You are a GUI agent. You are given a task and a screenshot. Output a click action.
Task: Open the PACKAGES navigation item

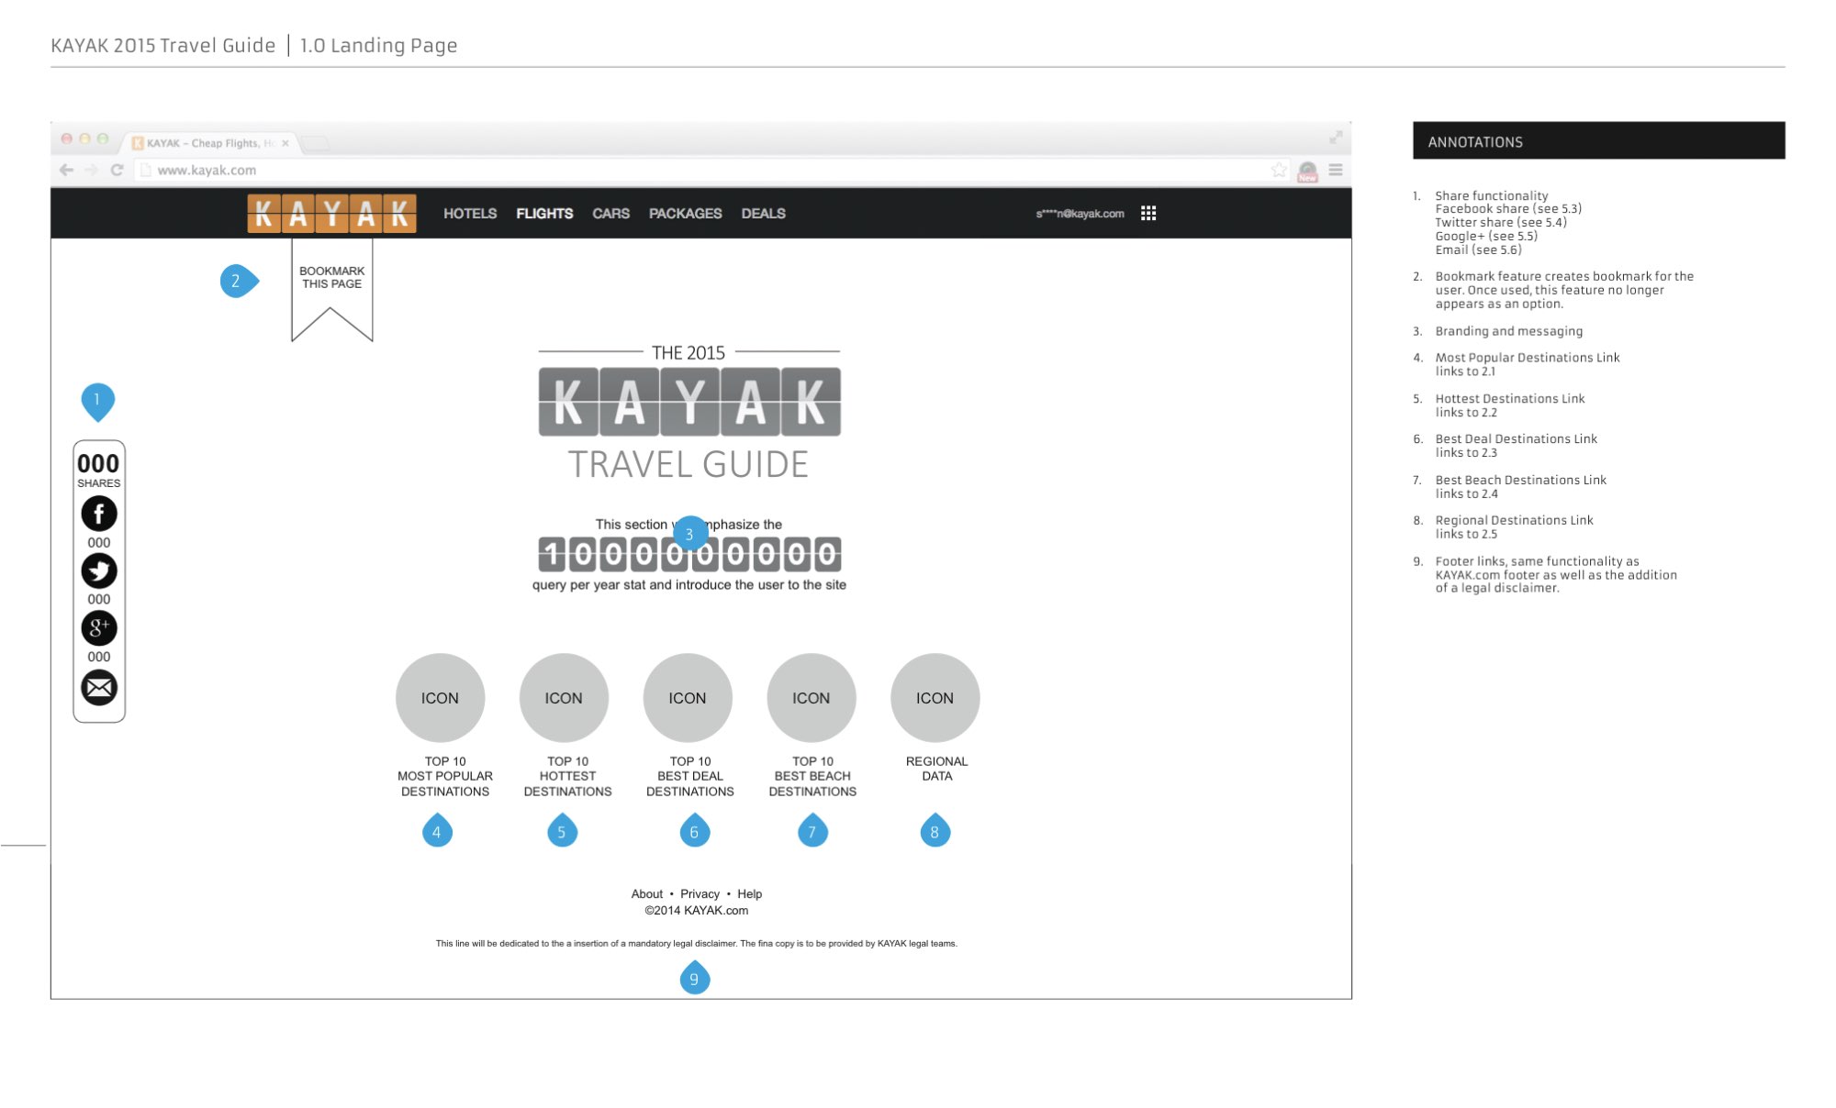685,214
